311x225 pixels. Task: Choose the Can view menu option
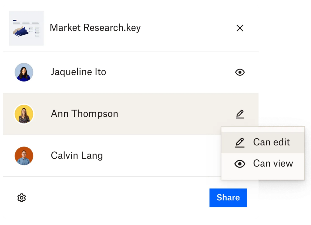pos(273,164)
